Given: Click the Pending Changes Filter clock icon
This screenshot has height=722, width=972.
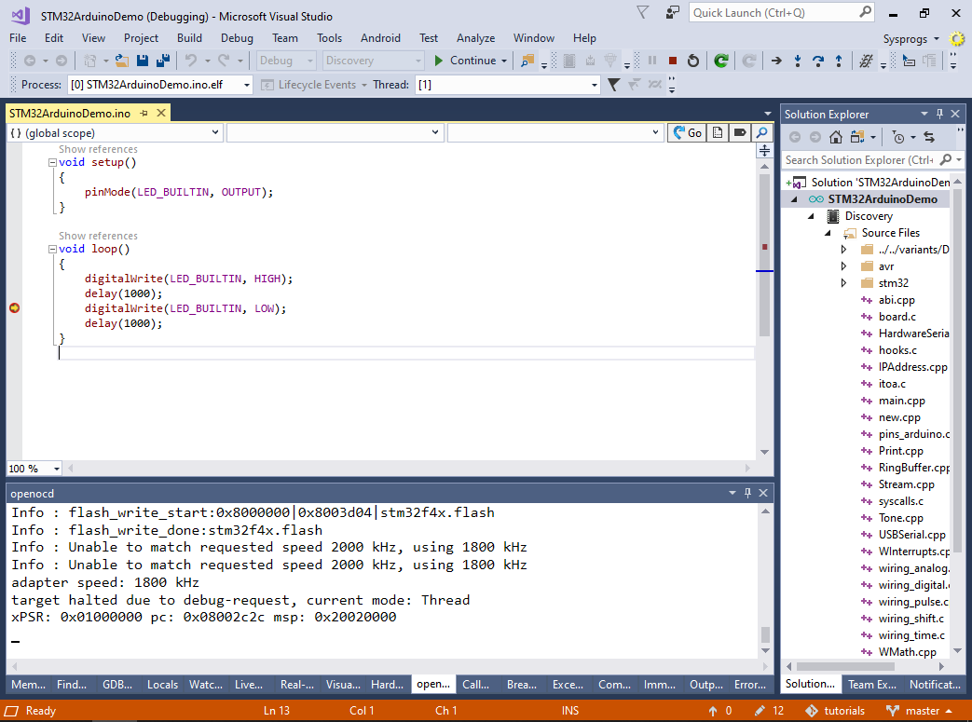Looking at the screenshot, I should tap(898, 137).
